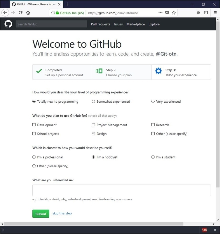Reload the page with the refresh icon
Image resolution: width=220 pixels, height=234 pixels.
21,13
